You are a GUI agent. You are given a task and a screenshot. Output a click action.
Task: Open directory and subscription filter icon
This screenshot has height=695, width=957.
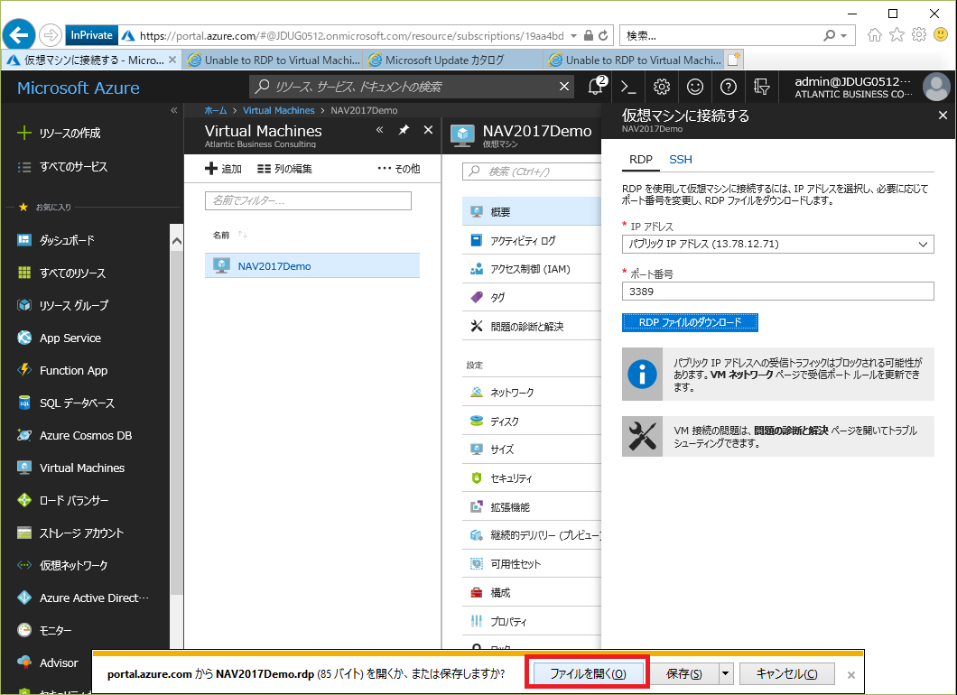click(x=762, y=88)
